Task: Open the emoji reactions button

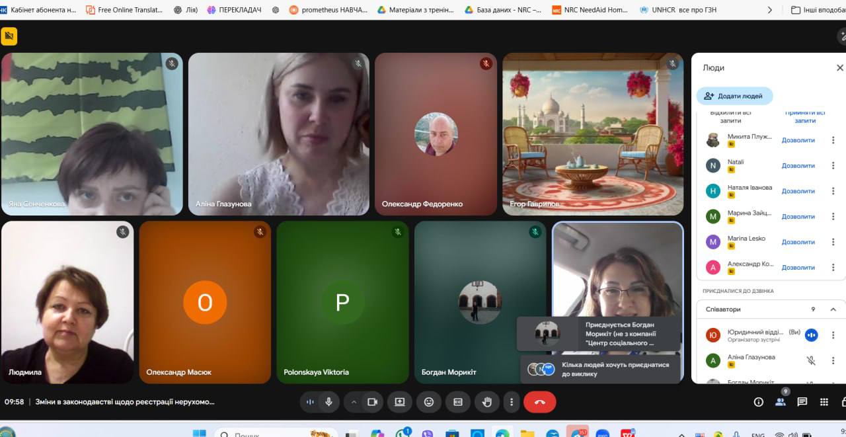Action: (429, 402)
